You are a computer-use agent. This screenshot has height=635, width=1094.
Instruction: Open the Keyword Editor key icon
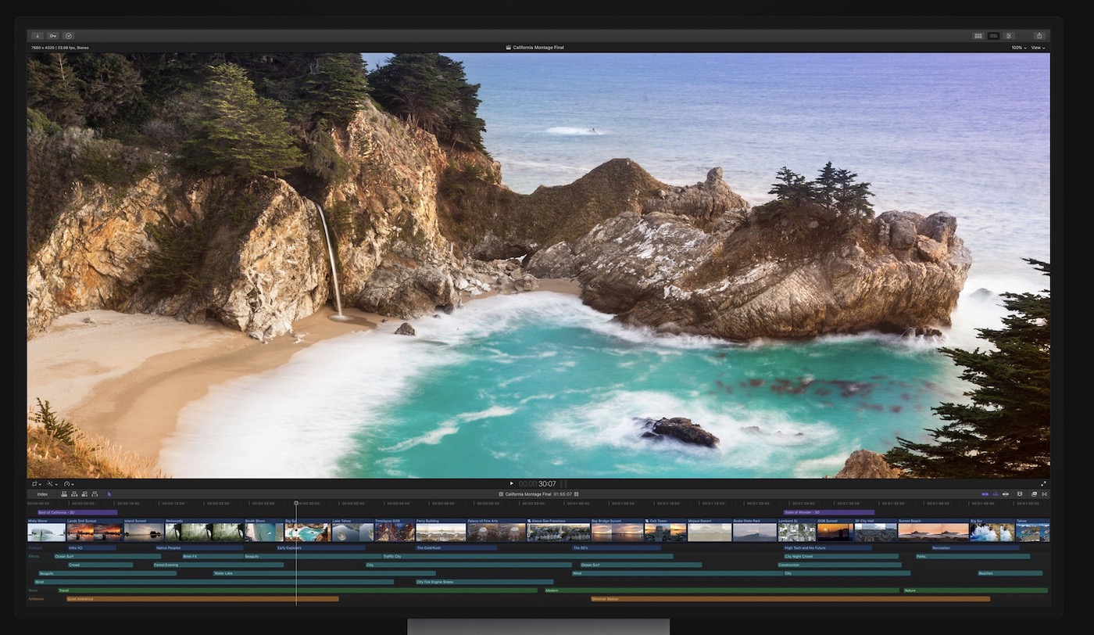point(52,36)
